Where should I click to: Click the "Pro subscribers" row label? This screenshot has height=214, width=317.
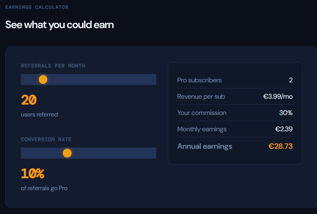pyautogui.click(x=199, y=80)
